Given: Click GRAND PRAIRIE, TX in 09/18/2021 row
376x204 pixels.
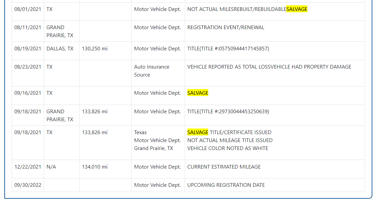Looking at the screenshot, I should click(x=60, y=115).
